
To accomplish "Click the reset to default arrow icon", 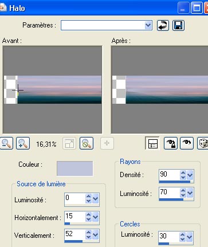I will click(x=163, y=25).
